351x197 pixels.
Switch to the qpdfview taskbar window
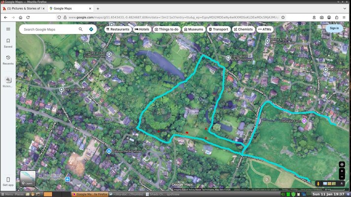click(163, 195)
